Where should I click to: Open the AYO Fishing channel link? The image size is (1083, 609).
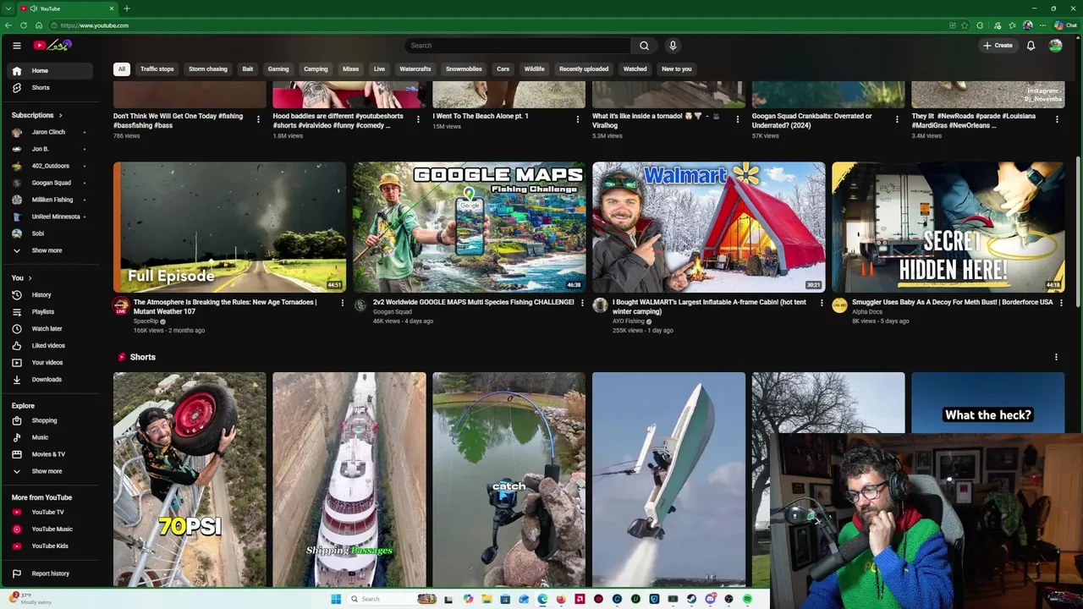coord(629,321)
